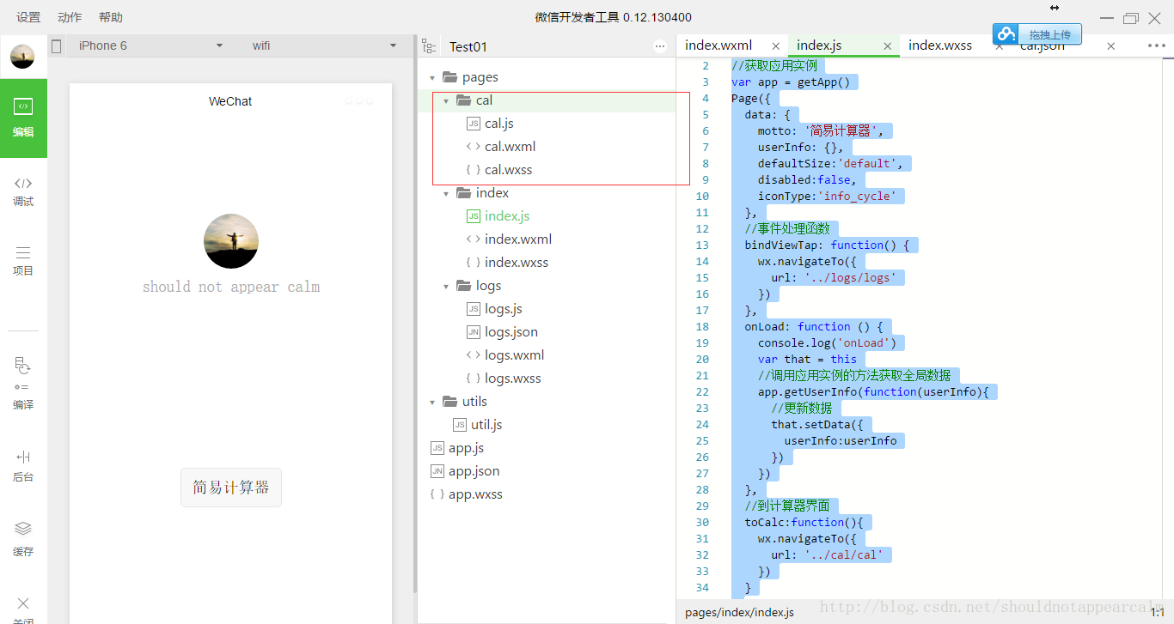Minimize the developer tools window
The height and width of the screenshot is (624, 1174).
click(x=1108, y=18)
